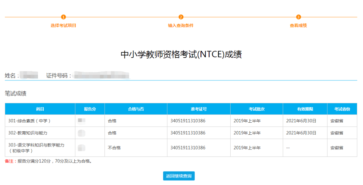Select the 查看成绩 step label
Image resolution: width=363 pixels, height=185 pixels.
click(298, 25)
